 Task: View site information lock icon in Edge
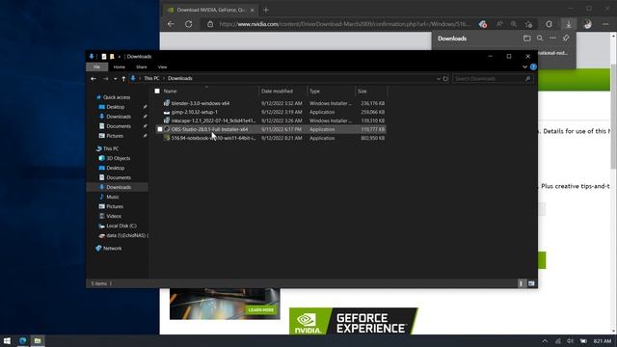tap(210, 24)
